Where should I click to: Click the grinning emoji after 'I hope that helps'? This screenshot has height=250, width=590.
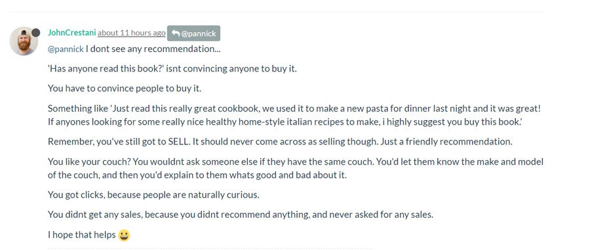click(x=124, y=236)
